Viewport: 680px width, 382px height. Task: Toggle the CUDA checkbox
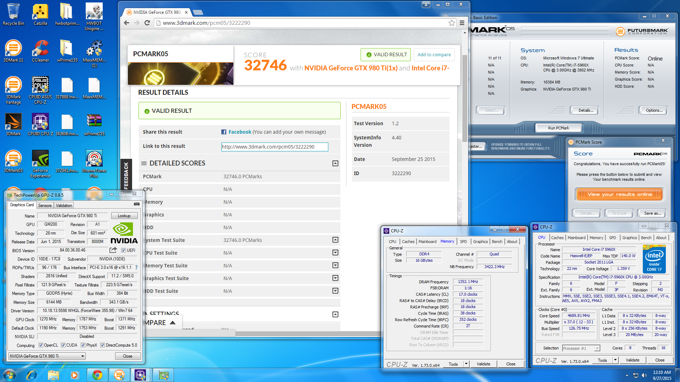[63, 345]
